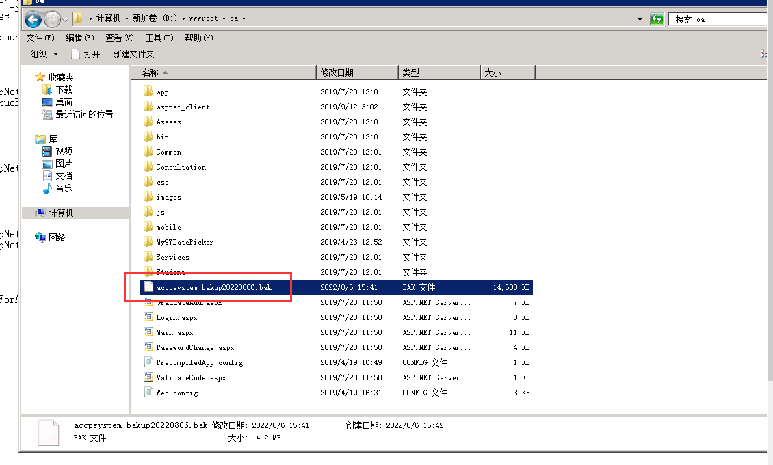Select the accpsystem_bakup20220806.bak file
The width and height of the screenshot is (773, 465).
213,287
